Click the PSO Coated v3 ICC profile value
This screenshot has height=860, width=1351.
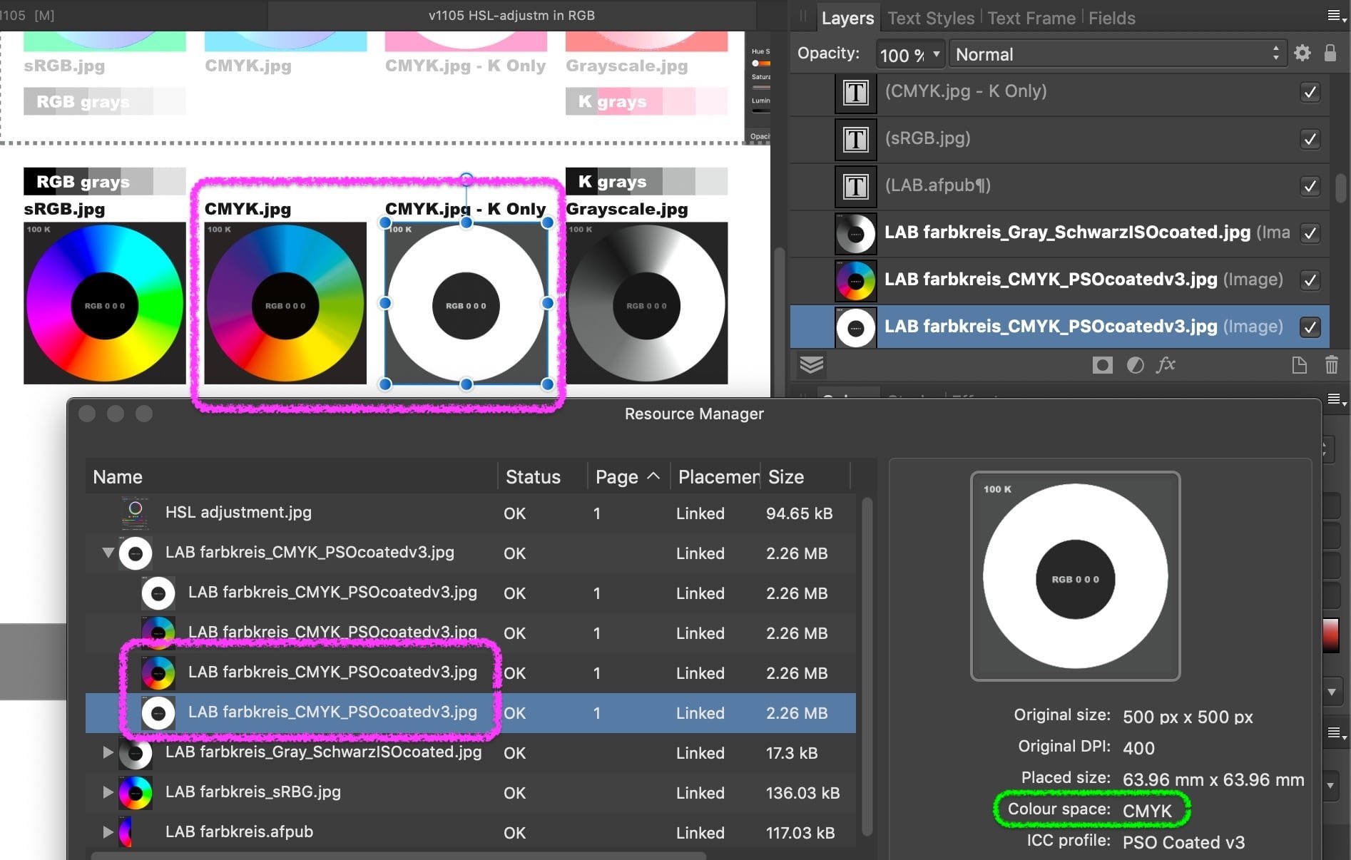(1183, 842)
